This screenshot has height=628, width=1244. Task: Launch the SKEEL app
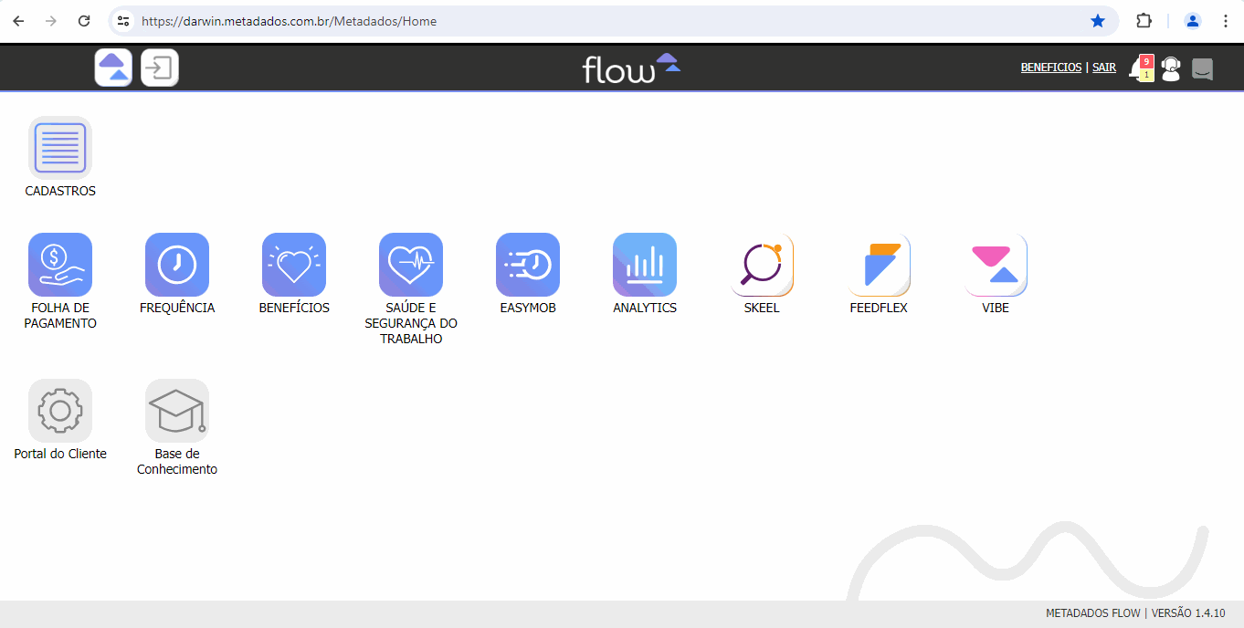coord(762,265)
